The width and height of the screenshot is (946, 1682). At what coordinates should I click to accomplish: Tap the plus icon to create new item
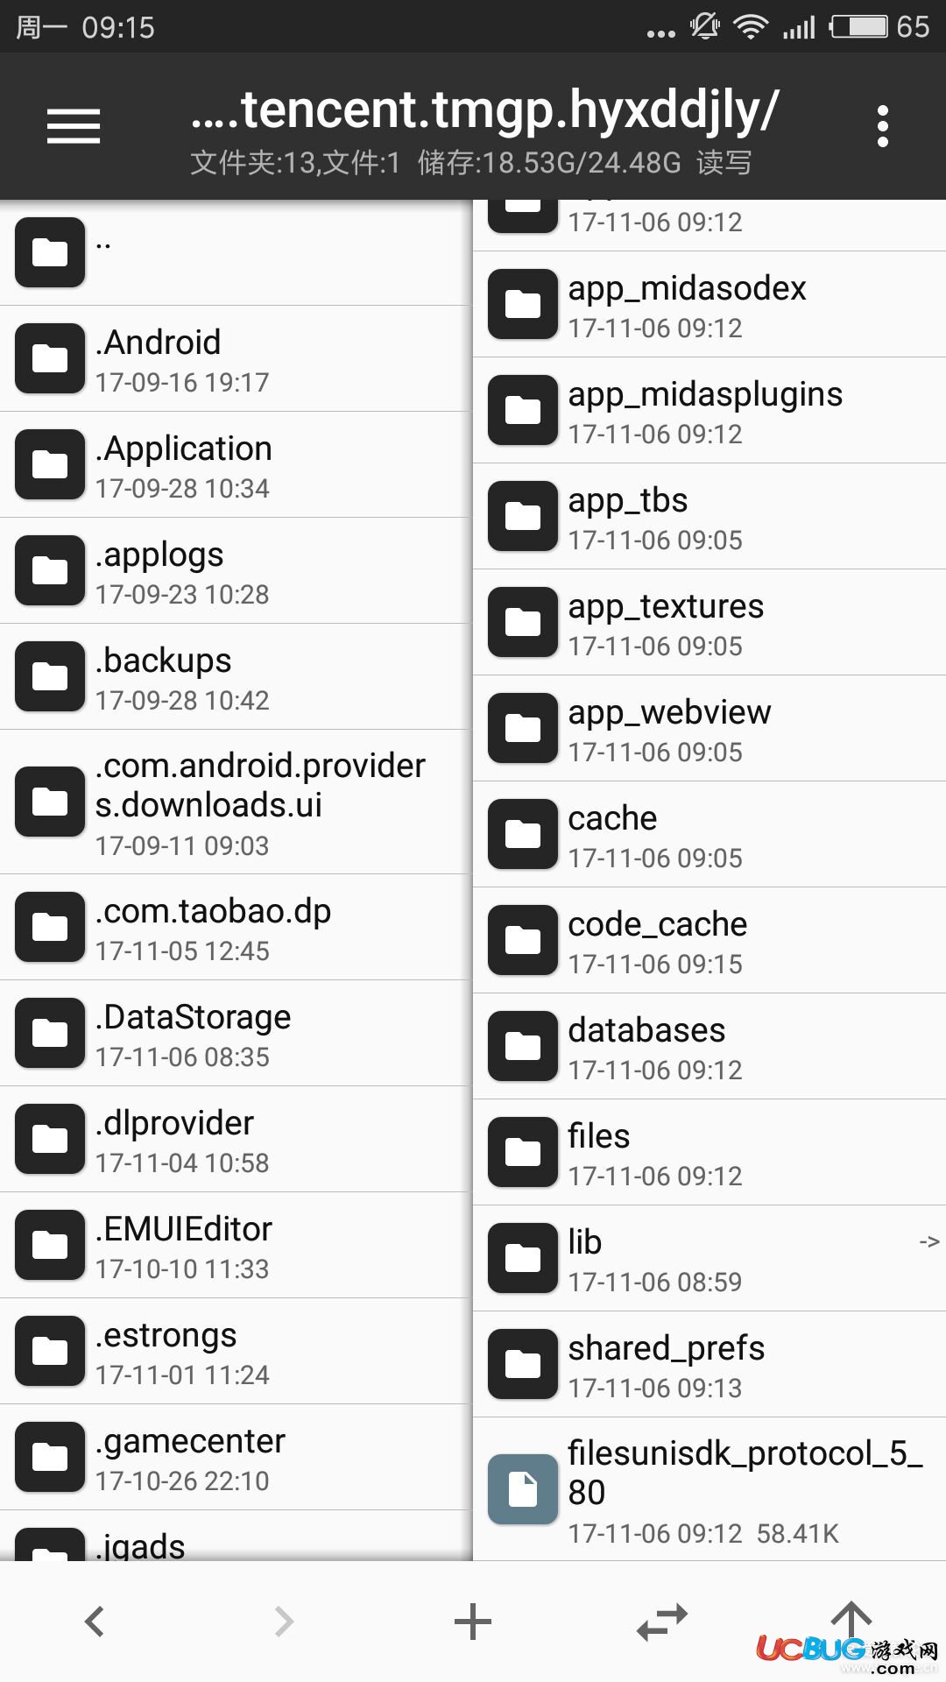[x=473, y=1621]
